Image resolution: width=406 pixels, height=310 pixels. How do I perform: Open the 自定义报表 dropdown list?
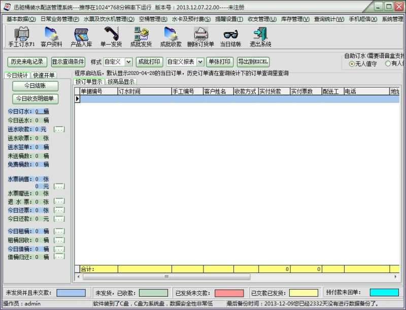[199, 62]
